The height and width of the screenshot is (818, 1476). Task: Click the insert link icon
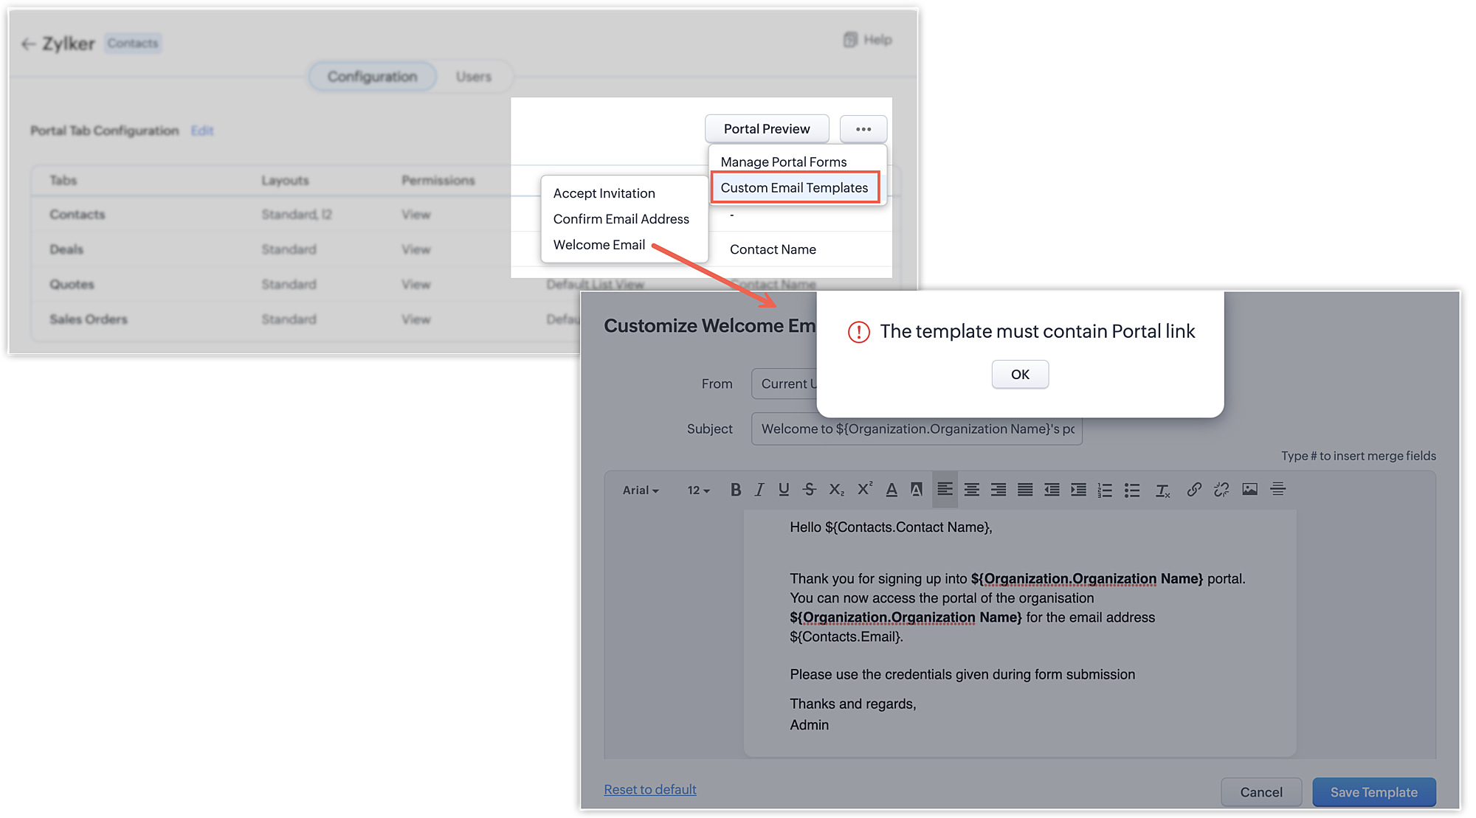pos(1194,490)
